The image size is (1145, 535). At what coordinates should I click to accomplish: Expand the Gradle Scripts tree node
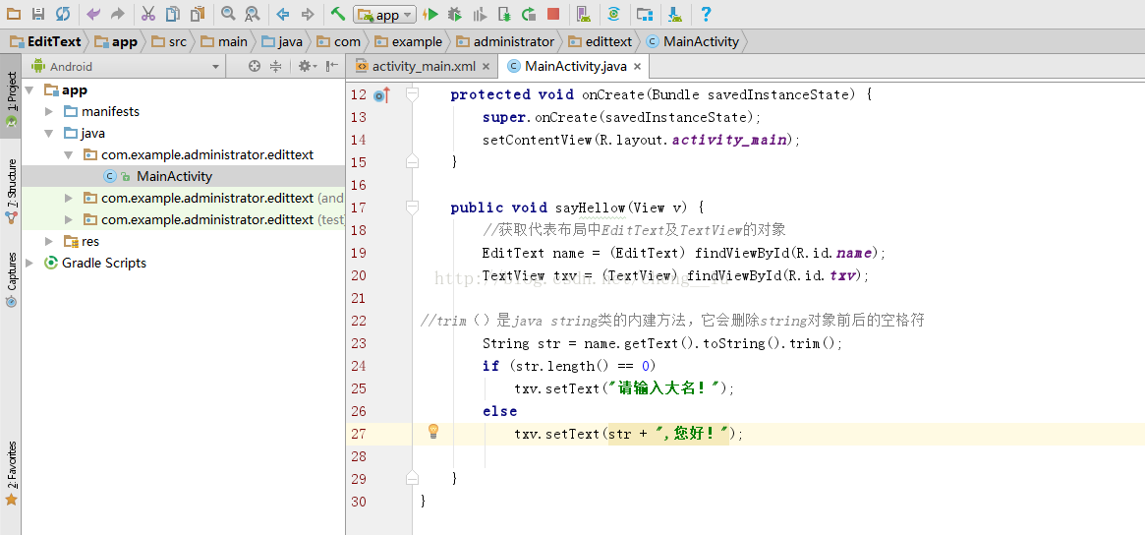click(x=30, y=263)
